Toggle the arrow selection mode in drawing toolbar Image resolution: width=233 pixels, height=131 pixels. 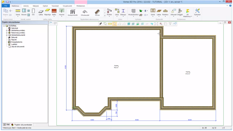tap(114, 24)
